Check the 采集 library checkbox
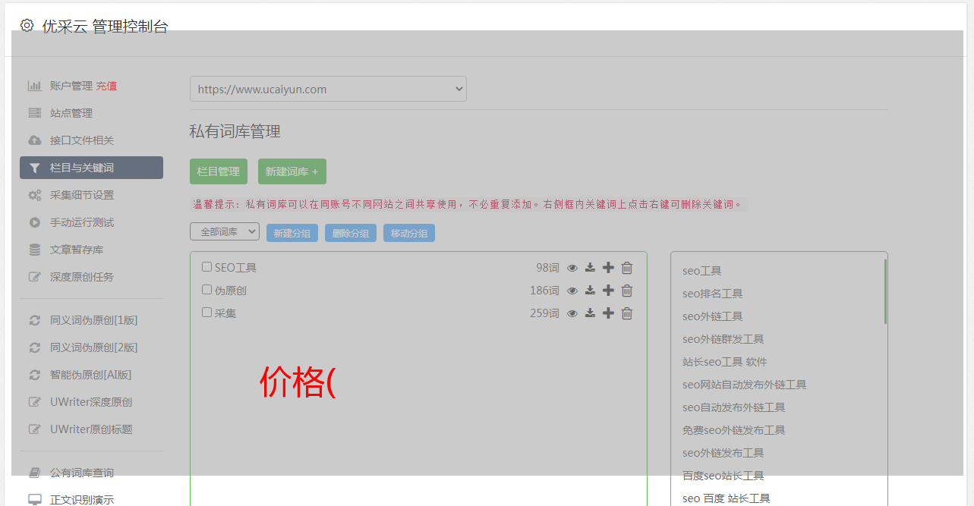974x506 pixels. [x=206, y=313]
